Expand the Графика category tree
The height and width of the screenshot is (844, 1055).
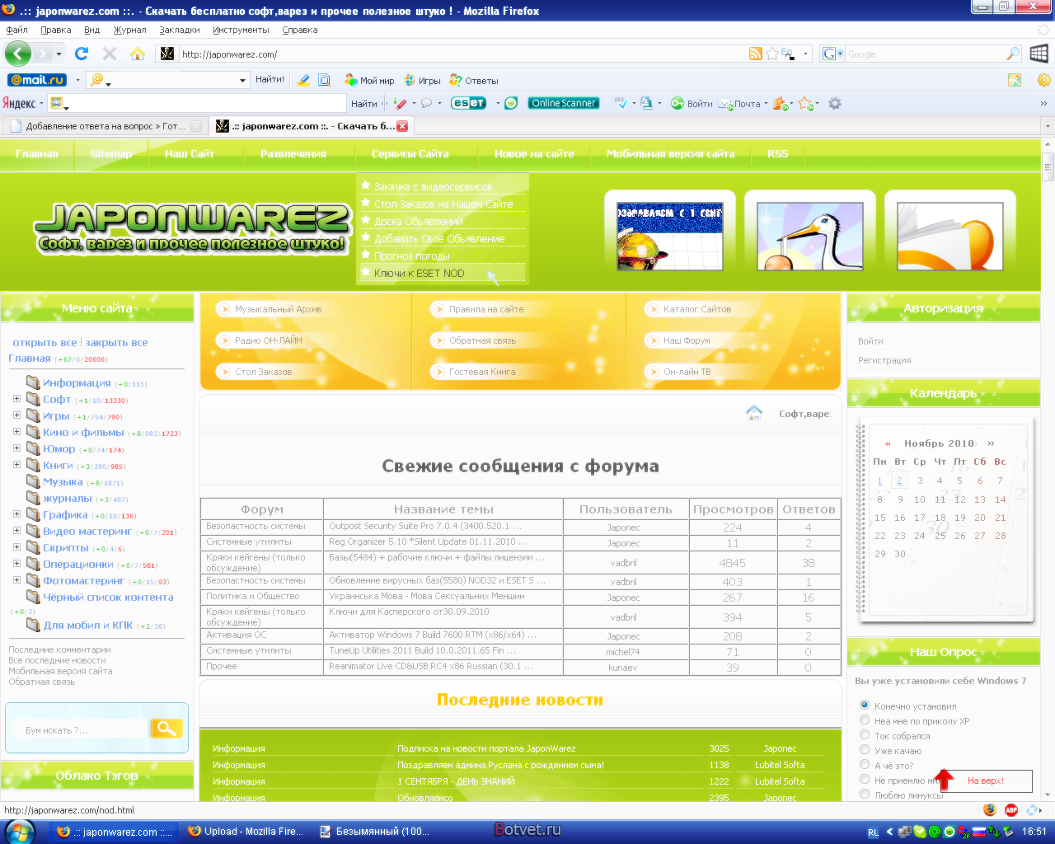pyautogui.click(x=16, y=514)
